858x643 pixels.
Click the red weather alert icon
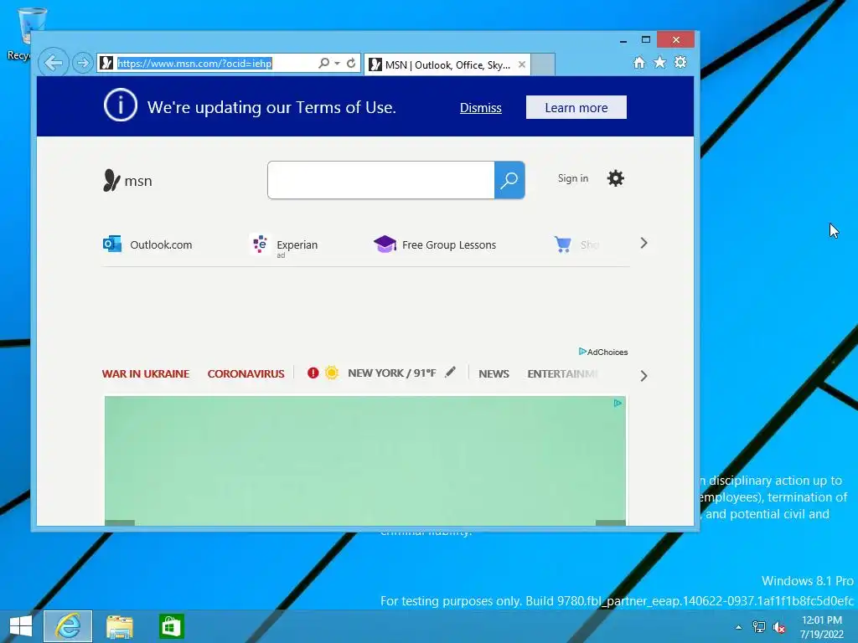[313, 373]
